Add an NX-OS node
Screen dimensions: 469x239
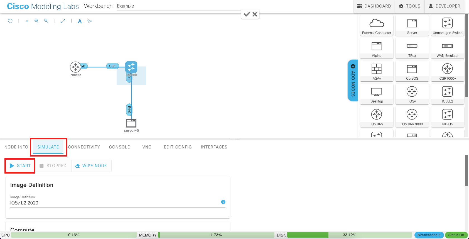click(448, 117)
